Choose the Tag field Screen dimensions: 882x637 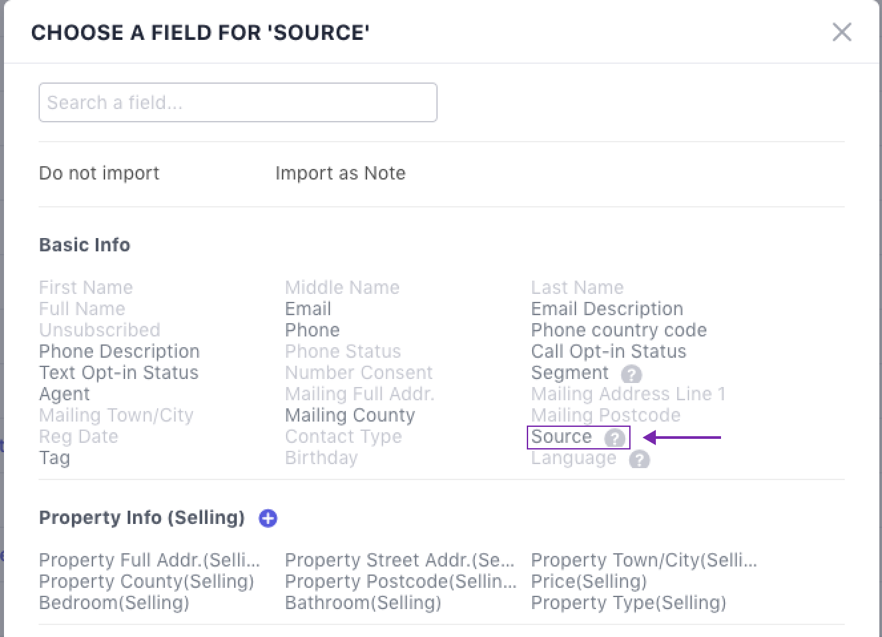pos(55,457)
